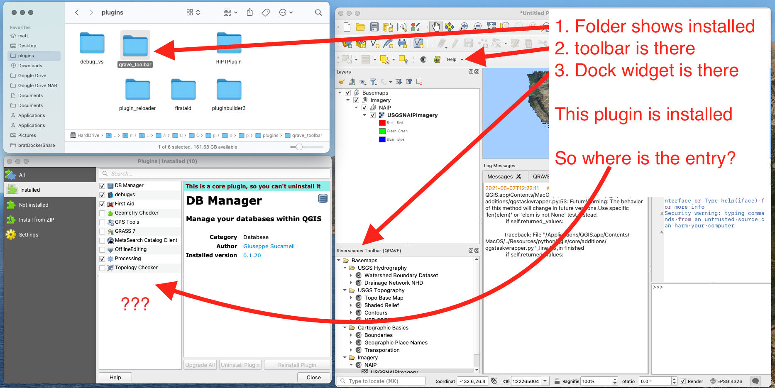Enable the GRASS 7 plugin checkbox

tap(103, 231)
